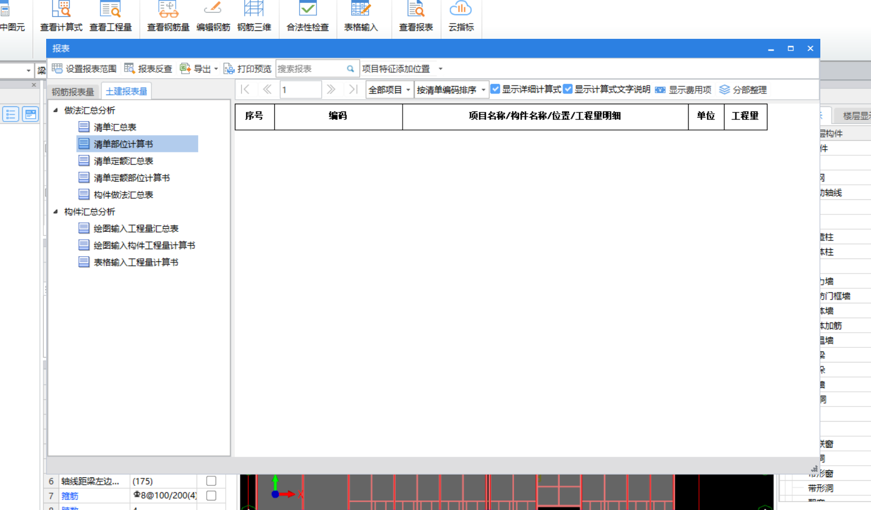
Task: Click 单位 column header
Action: (706, 117)
